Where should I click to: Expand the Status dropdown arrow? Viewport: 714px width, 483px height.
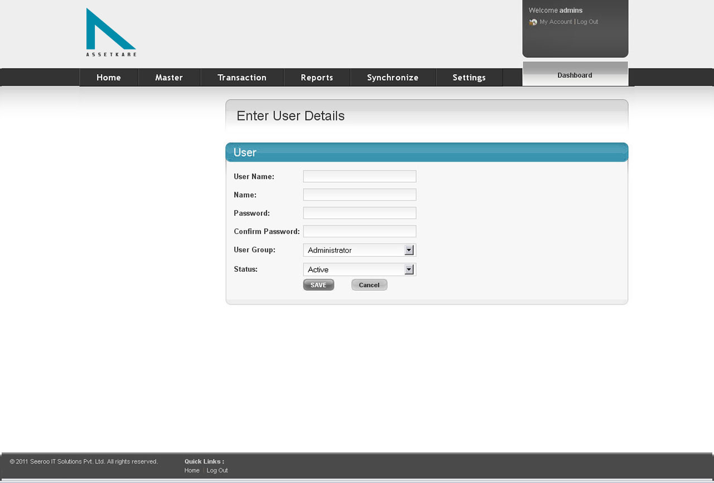click(409, 270)
